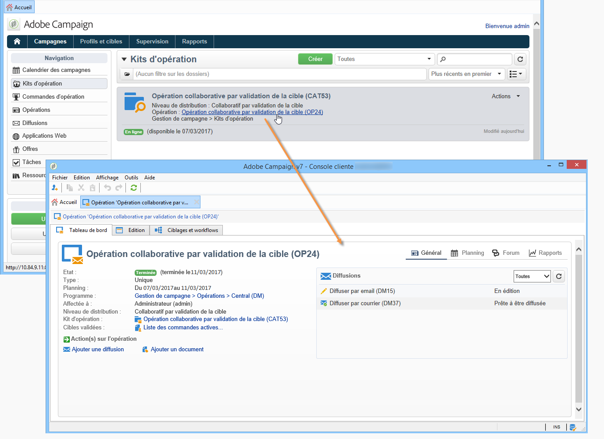Click the search field in Kits d'opération
The height and width of the screenshot is (439, 604).
coord(475,59)
